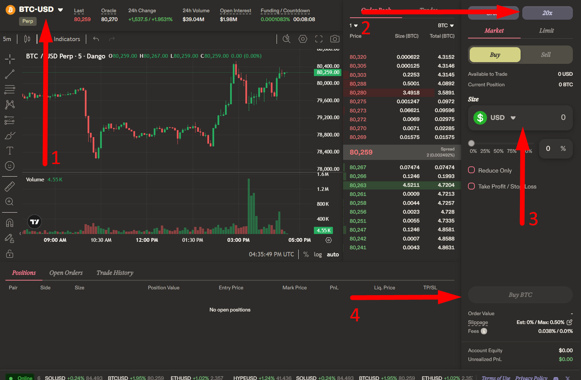Open chart settings hexagon icon
The width and height of the screenshot is (581, 380).
tap(303, 39)
